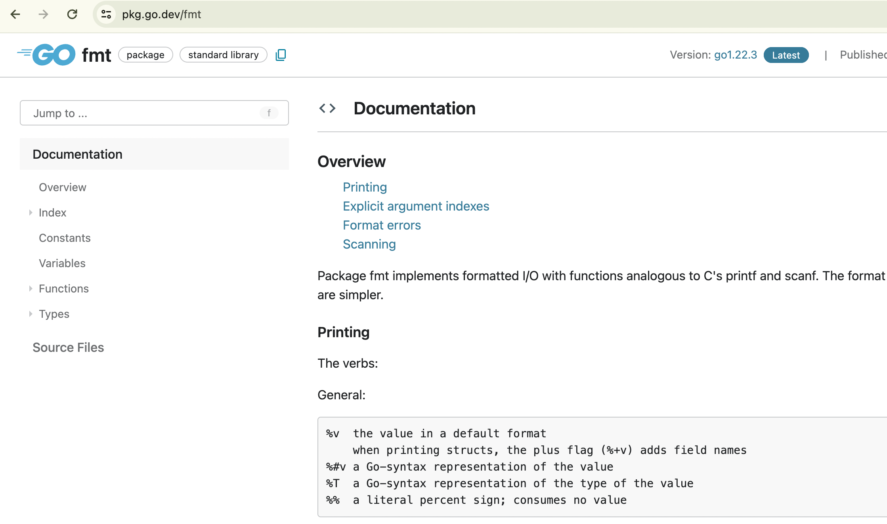Viewport: 887px width, 524px height.
Task: Open site information icon in address bar
Action: pos(106,15)
